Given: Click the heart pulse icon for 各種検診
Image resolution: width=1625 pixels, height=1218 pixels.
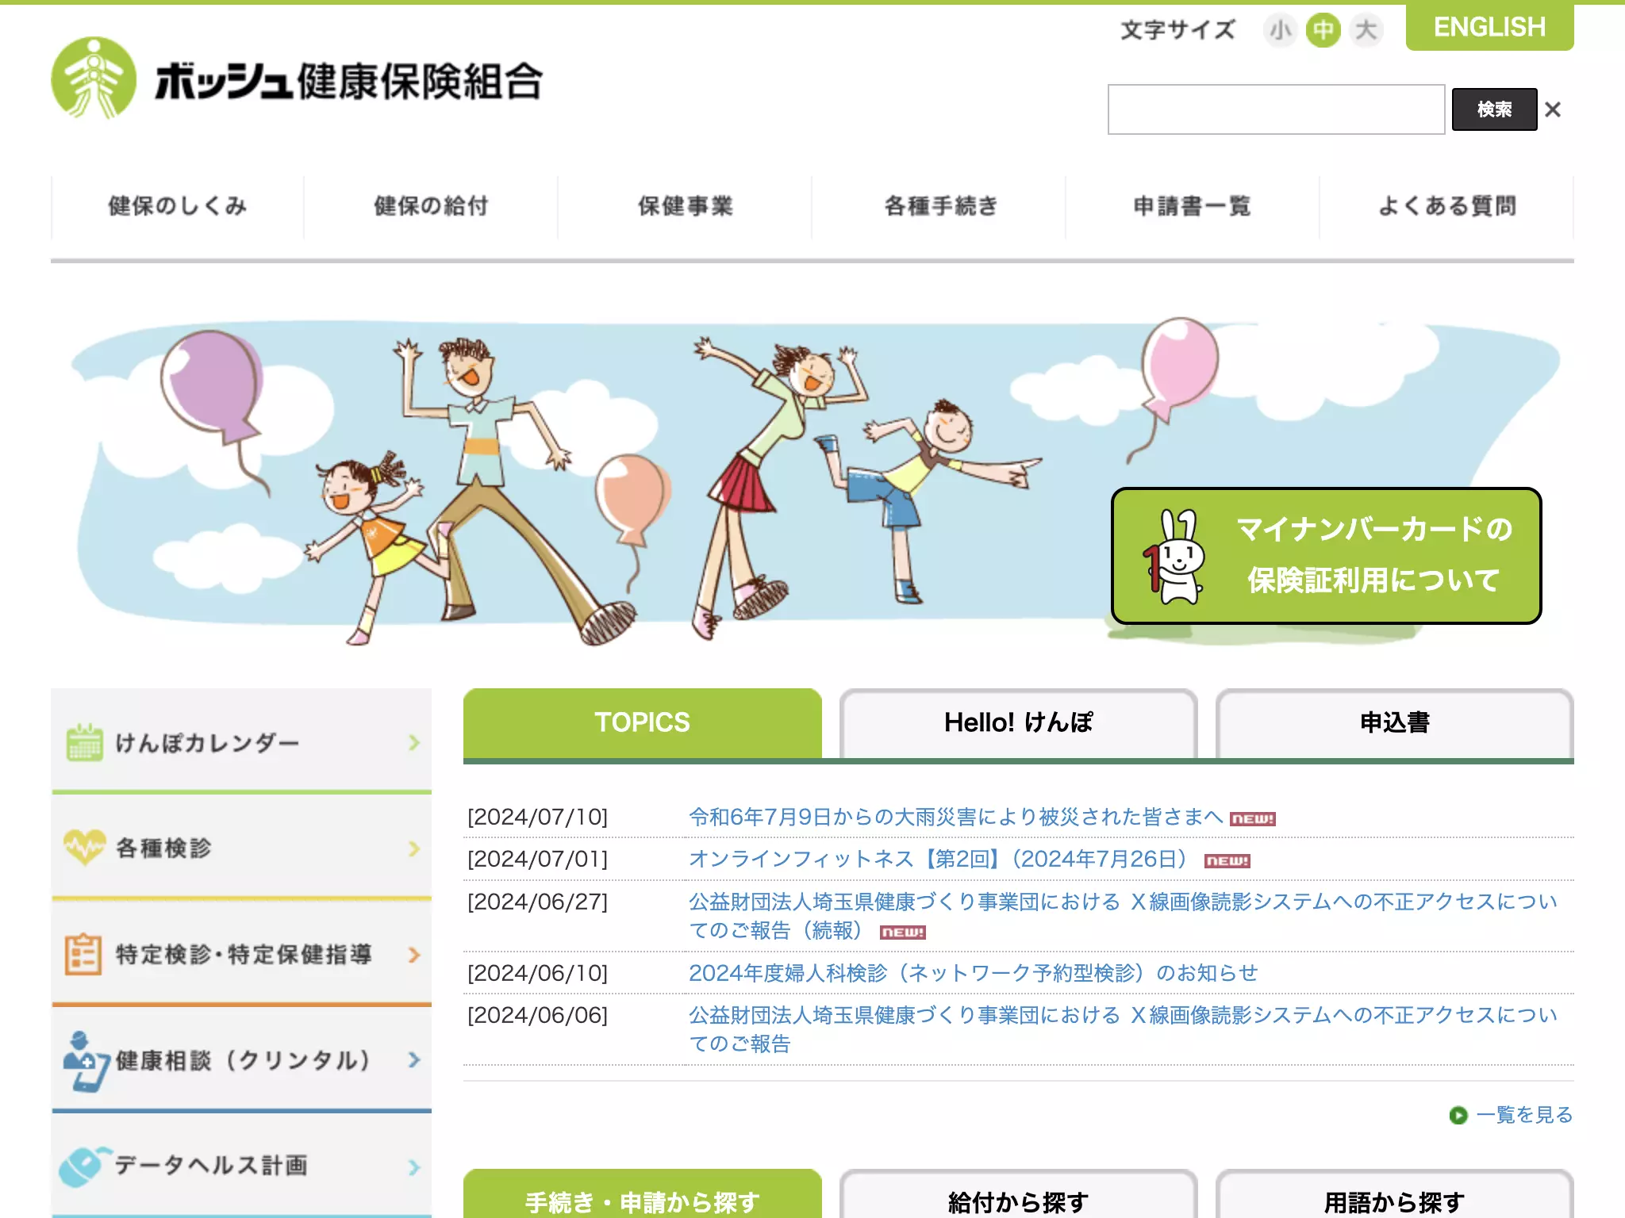Looking at the screenshot, I should (x=84, y=848).
